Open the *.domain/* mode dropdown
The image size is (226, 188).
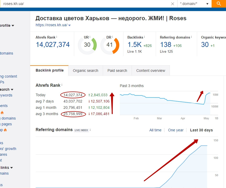[x=194, y=4]
